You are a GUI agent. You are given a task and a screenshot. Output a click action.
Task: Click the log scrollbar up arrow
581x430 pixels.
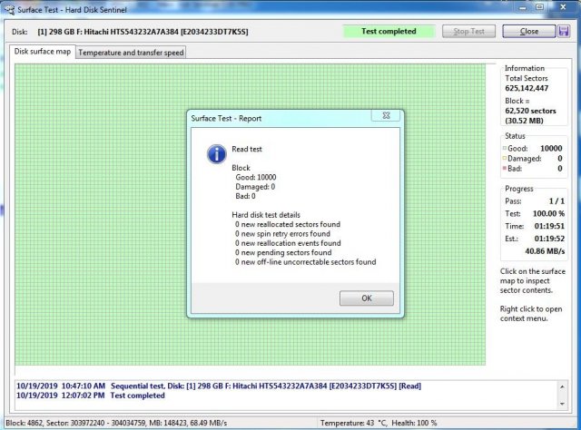coord(562,386)
